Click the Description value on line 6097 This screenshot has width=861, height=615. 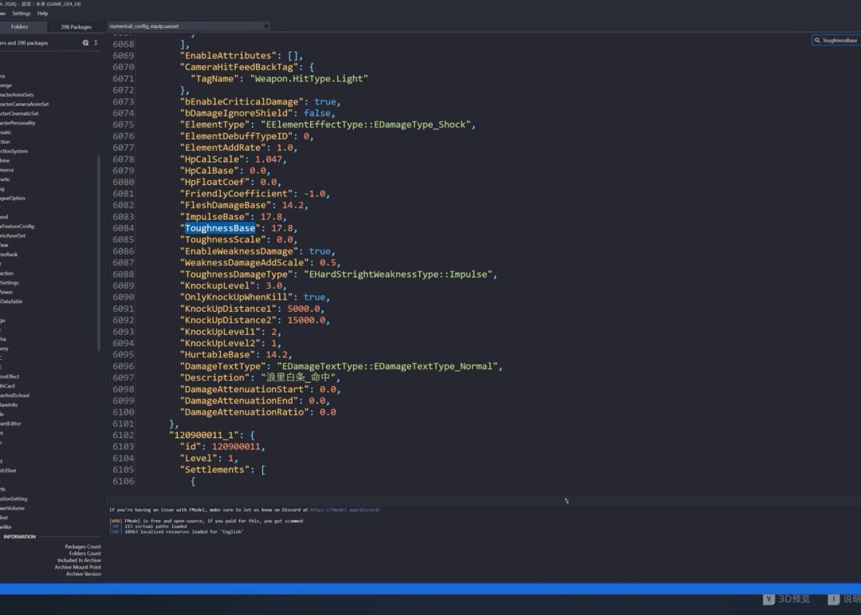[x=301, y=377]
